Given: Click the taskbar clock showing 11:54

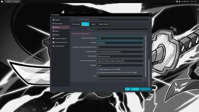Looking at the screenshot, I should (192, 2).
